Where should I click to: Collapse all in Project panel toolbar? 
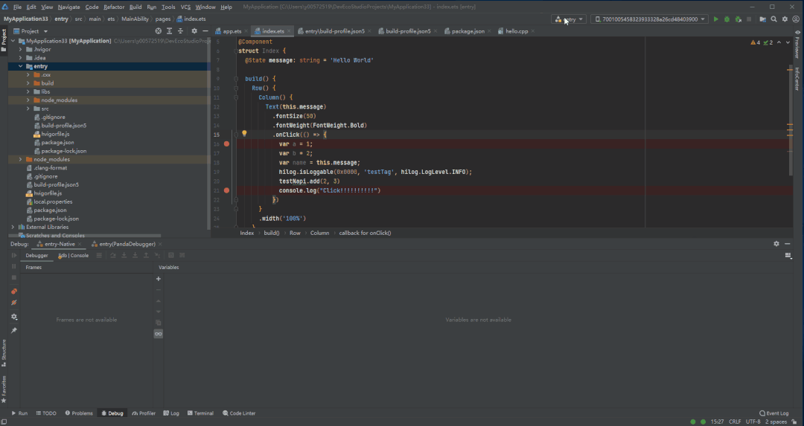(180, 31)
